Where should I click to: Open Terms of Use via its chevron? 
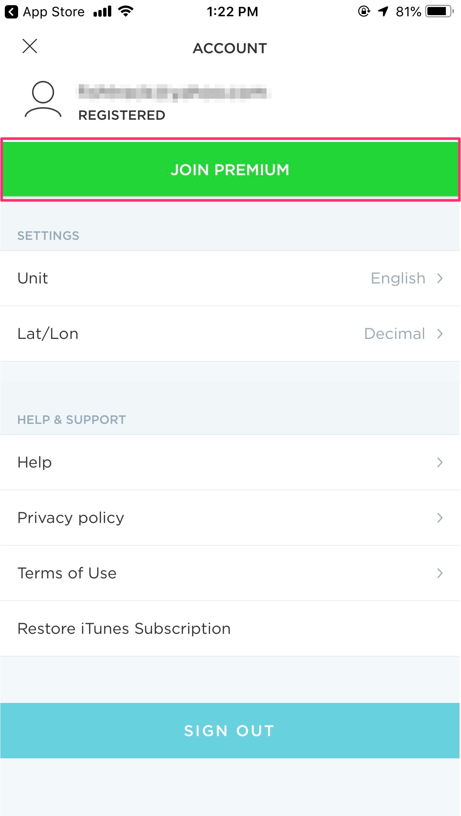440,573
